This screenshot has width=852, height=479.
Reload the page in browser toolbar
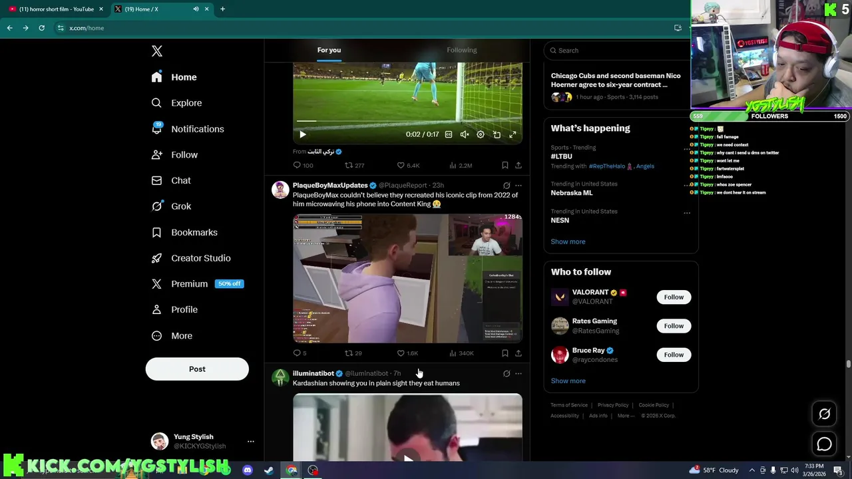point(41,28)
